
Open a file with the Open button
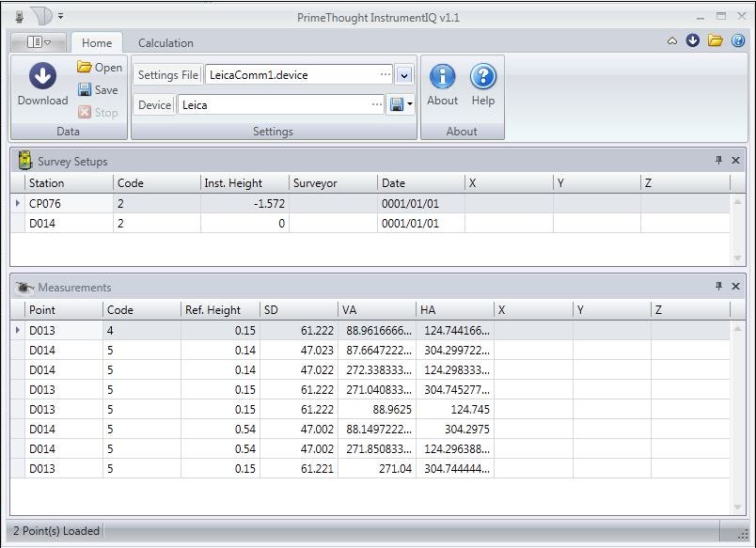coord(100,68)
